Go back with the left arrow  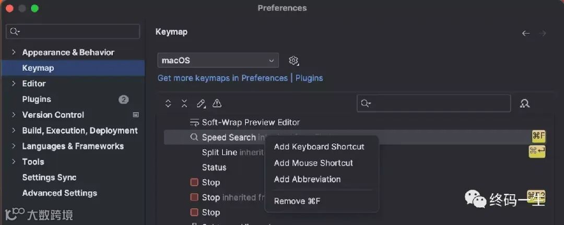[x=526, y=33]
